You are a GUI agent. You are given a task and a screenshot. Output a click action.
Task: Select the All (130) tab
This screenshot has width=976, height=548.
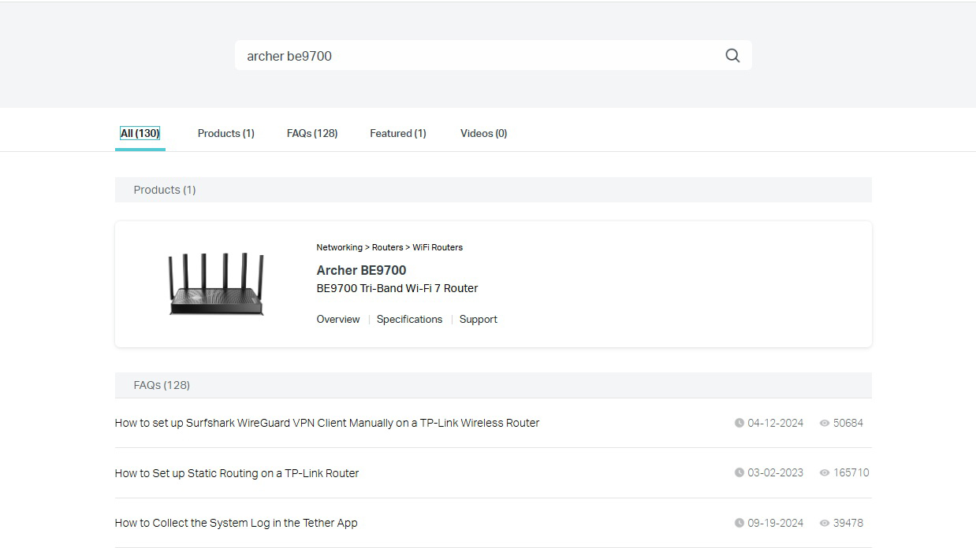[x=140, y=133]
